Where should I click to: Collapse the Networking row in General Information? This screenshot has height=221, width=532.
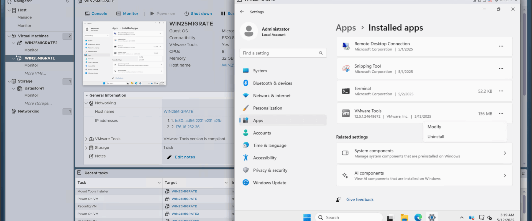86,103
